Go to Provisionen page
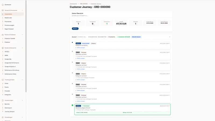Viewport: 215px width, 121px height. (8, 22)
